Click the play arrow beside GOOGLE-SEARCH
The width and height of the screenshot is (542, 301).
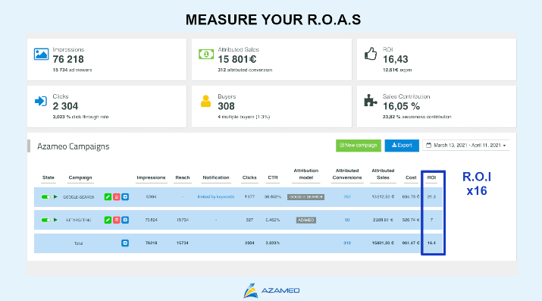55,196
